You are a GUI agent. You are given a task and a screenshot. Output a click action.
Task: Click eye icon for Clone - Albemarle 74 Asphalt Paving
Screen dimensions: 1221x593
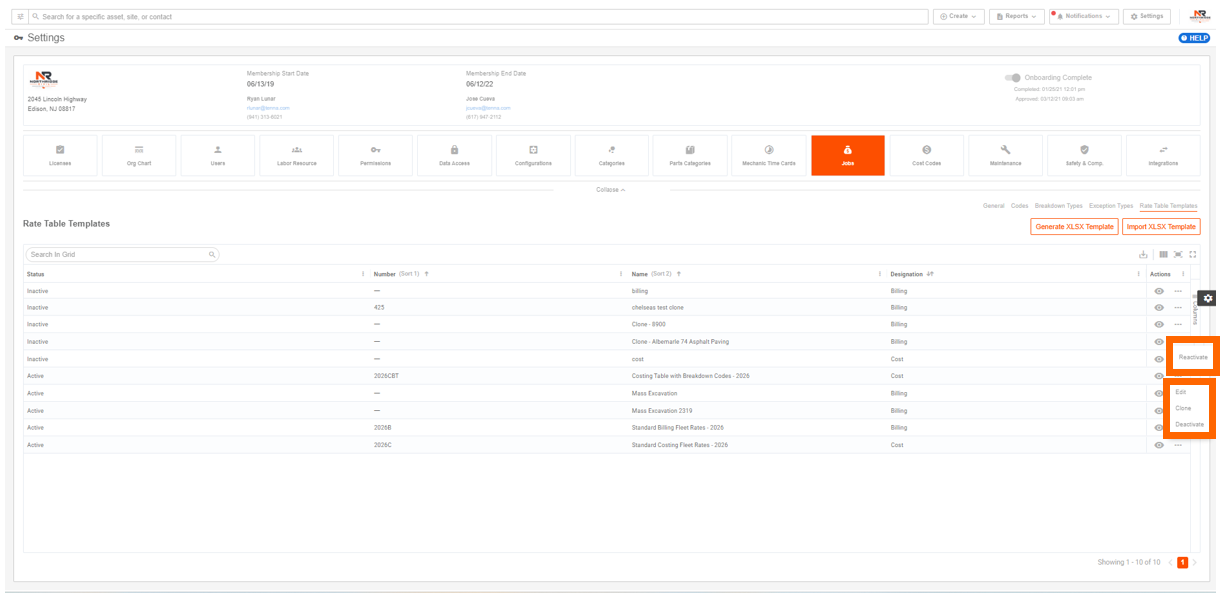(x=1159, y=341)
